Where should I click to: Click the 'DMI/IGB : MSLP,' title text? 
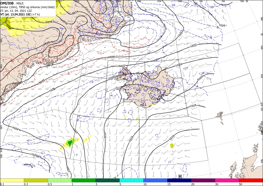(12, 3)
